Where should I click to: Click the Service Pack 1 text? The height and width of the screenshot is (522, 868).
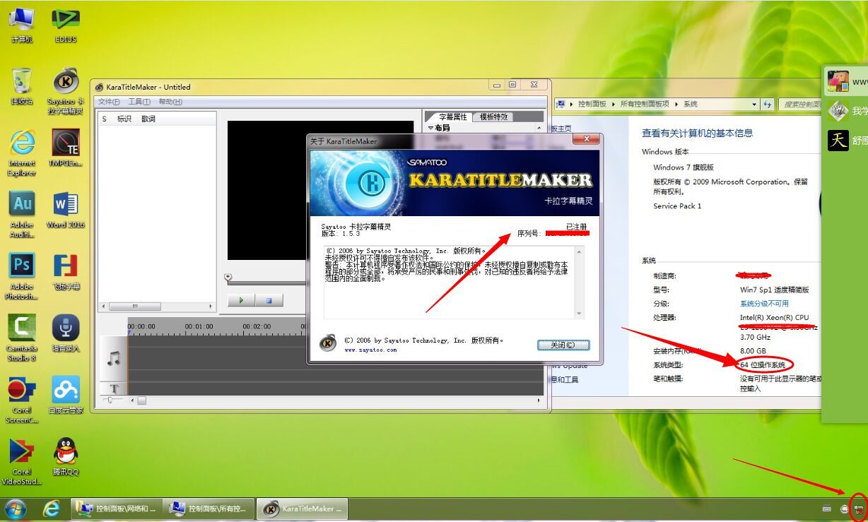(677, 206)
